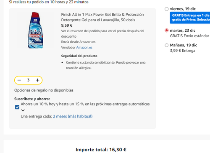Click the Suscríbete y ahorra heading
Screen dimensions: 210x153
(x=32, y=99)
